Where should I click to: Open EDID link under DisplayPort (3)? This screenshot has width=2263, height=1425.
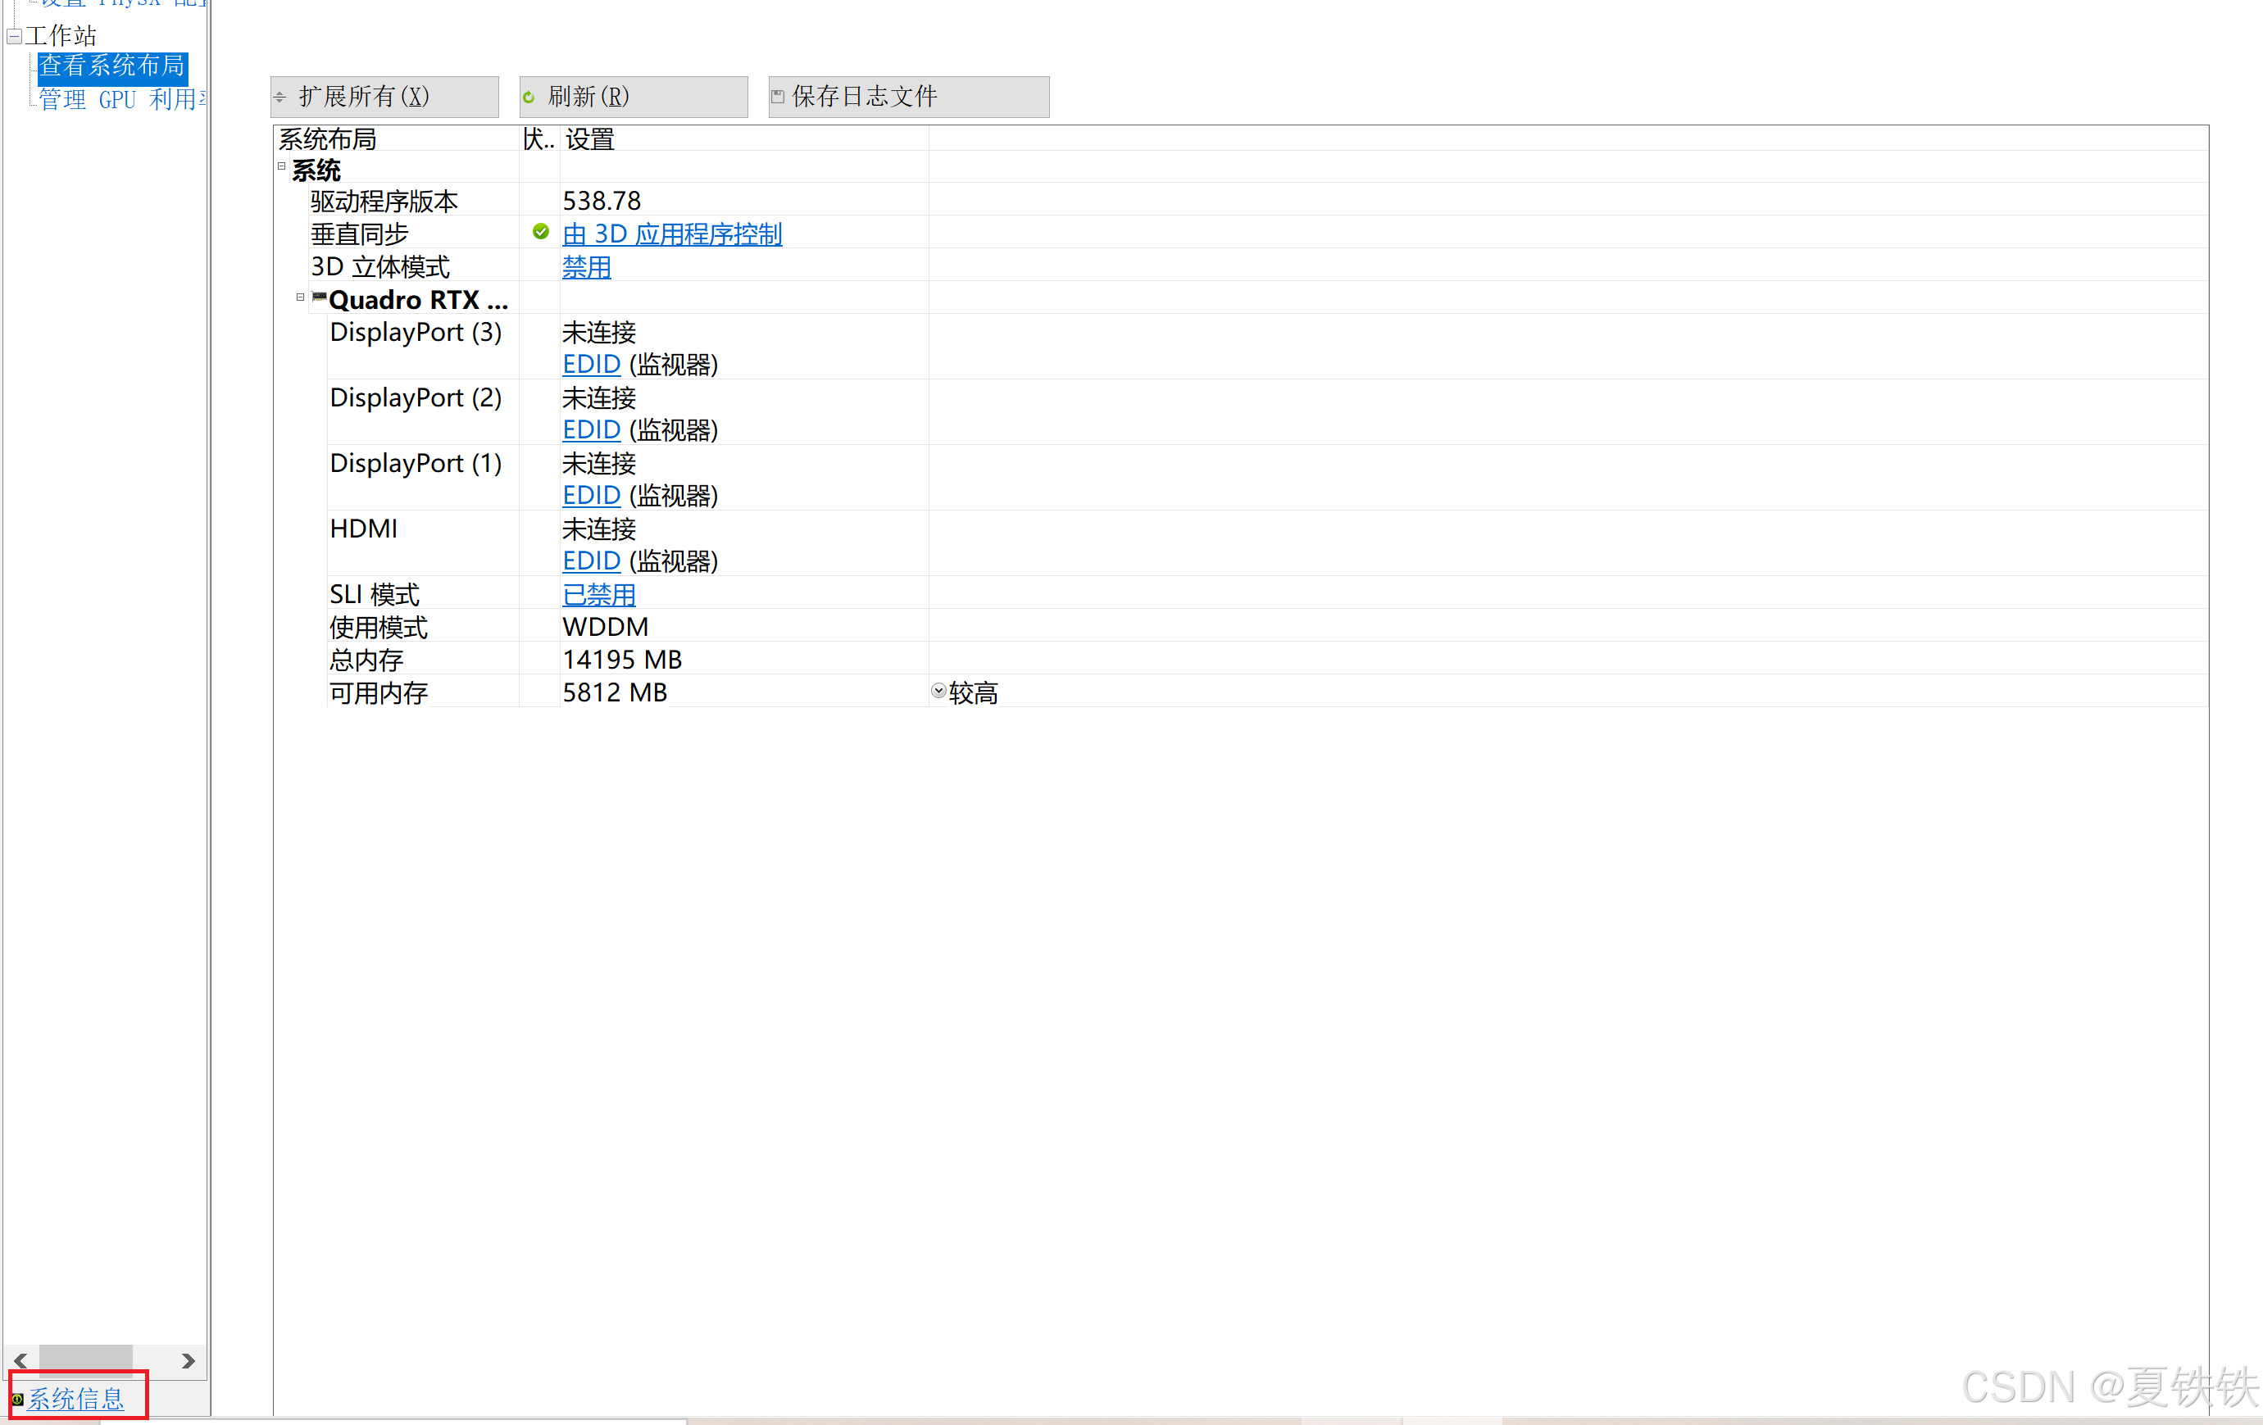click(591, 365)
